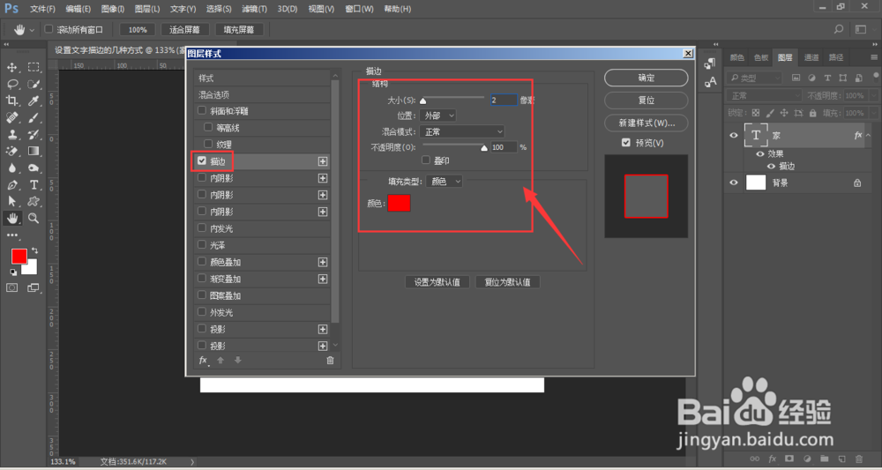Switch to the 颜色 color tab
The image size is (882, 470).
[x=736, y=57]
